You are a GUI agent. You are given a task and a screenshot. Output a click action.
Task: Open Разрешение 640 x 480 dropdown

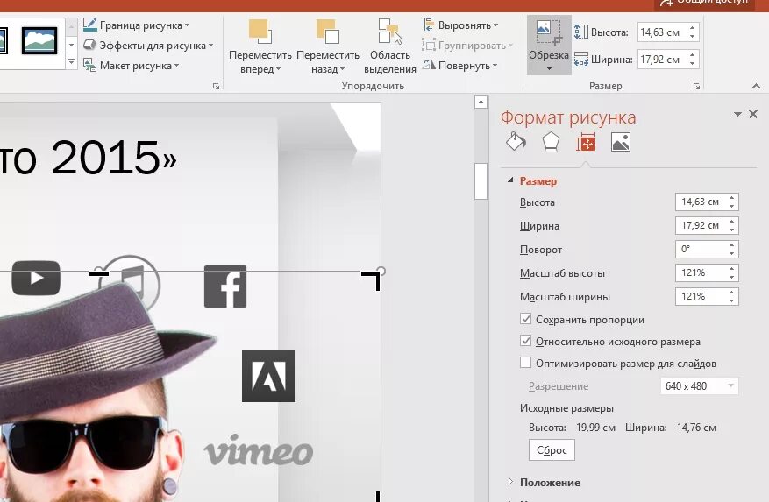click(x=700, y=385)
